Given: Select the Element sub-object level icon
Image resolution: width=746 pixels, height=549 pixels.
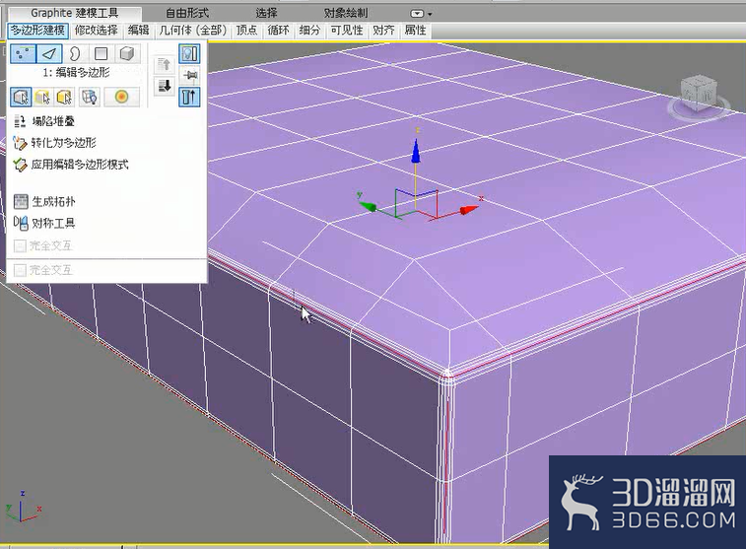Looking at the screenshot, I should point(127,53).
